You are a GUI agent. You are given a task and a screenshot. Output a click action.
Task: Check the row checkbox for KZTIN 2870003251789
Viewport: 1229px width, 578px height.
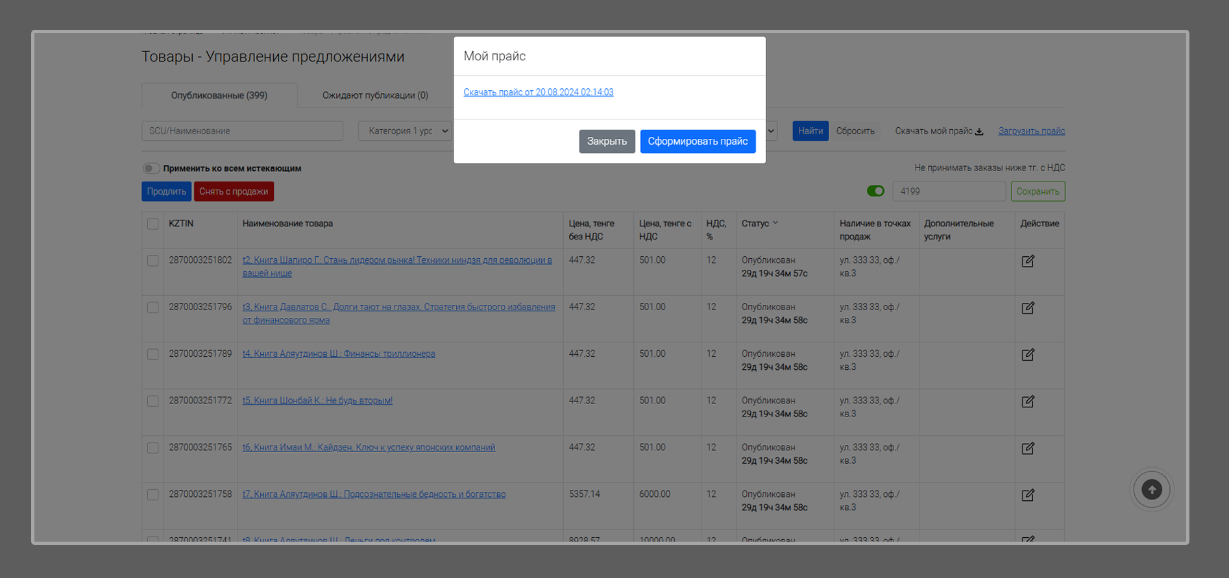pos(152,354)
